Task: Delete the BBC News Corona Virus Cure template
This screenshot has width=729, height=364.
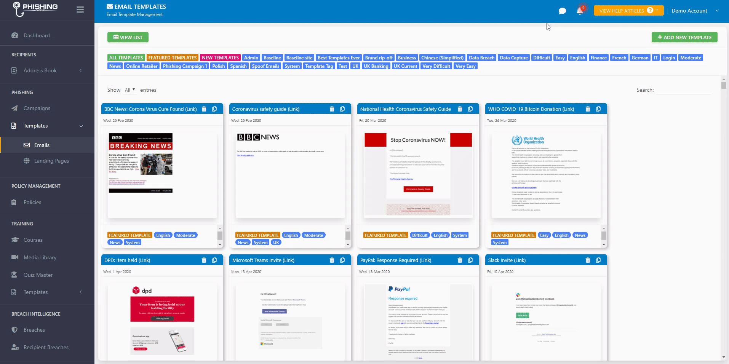Action: 204,109
